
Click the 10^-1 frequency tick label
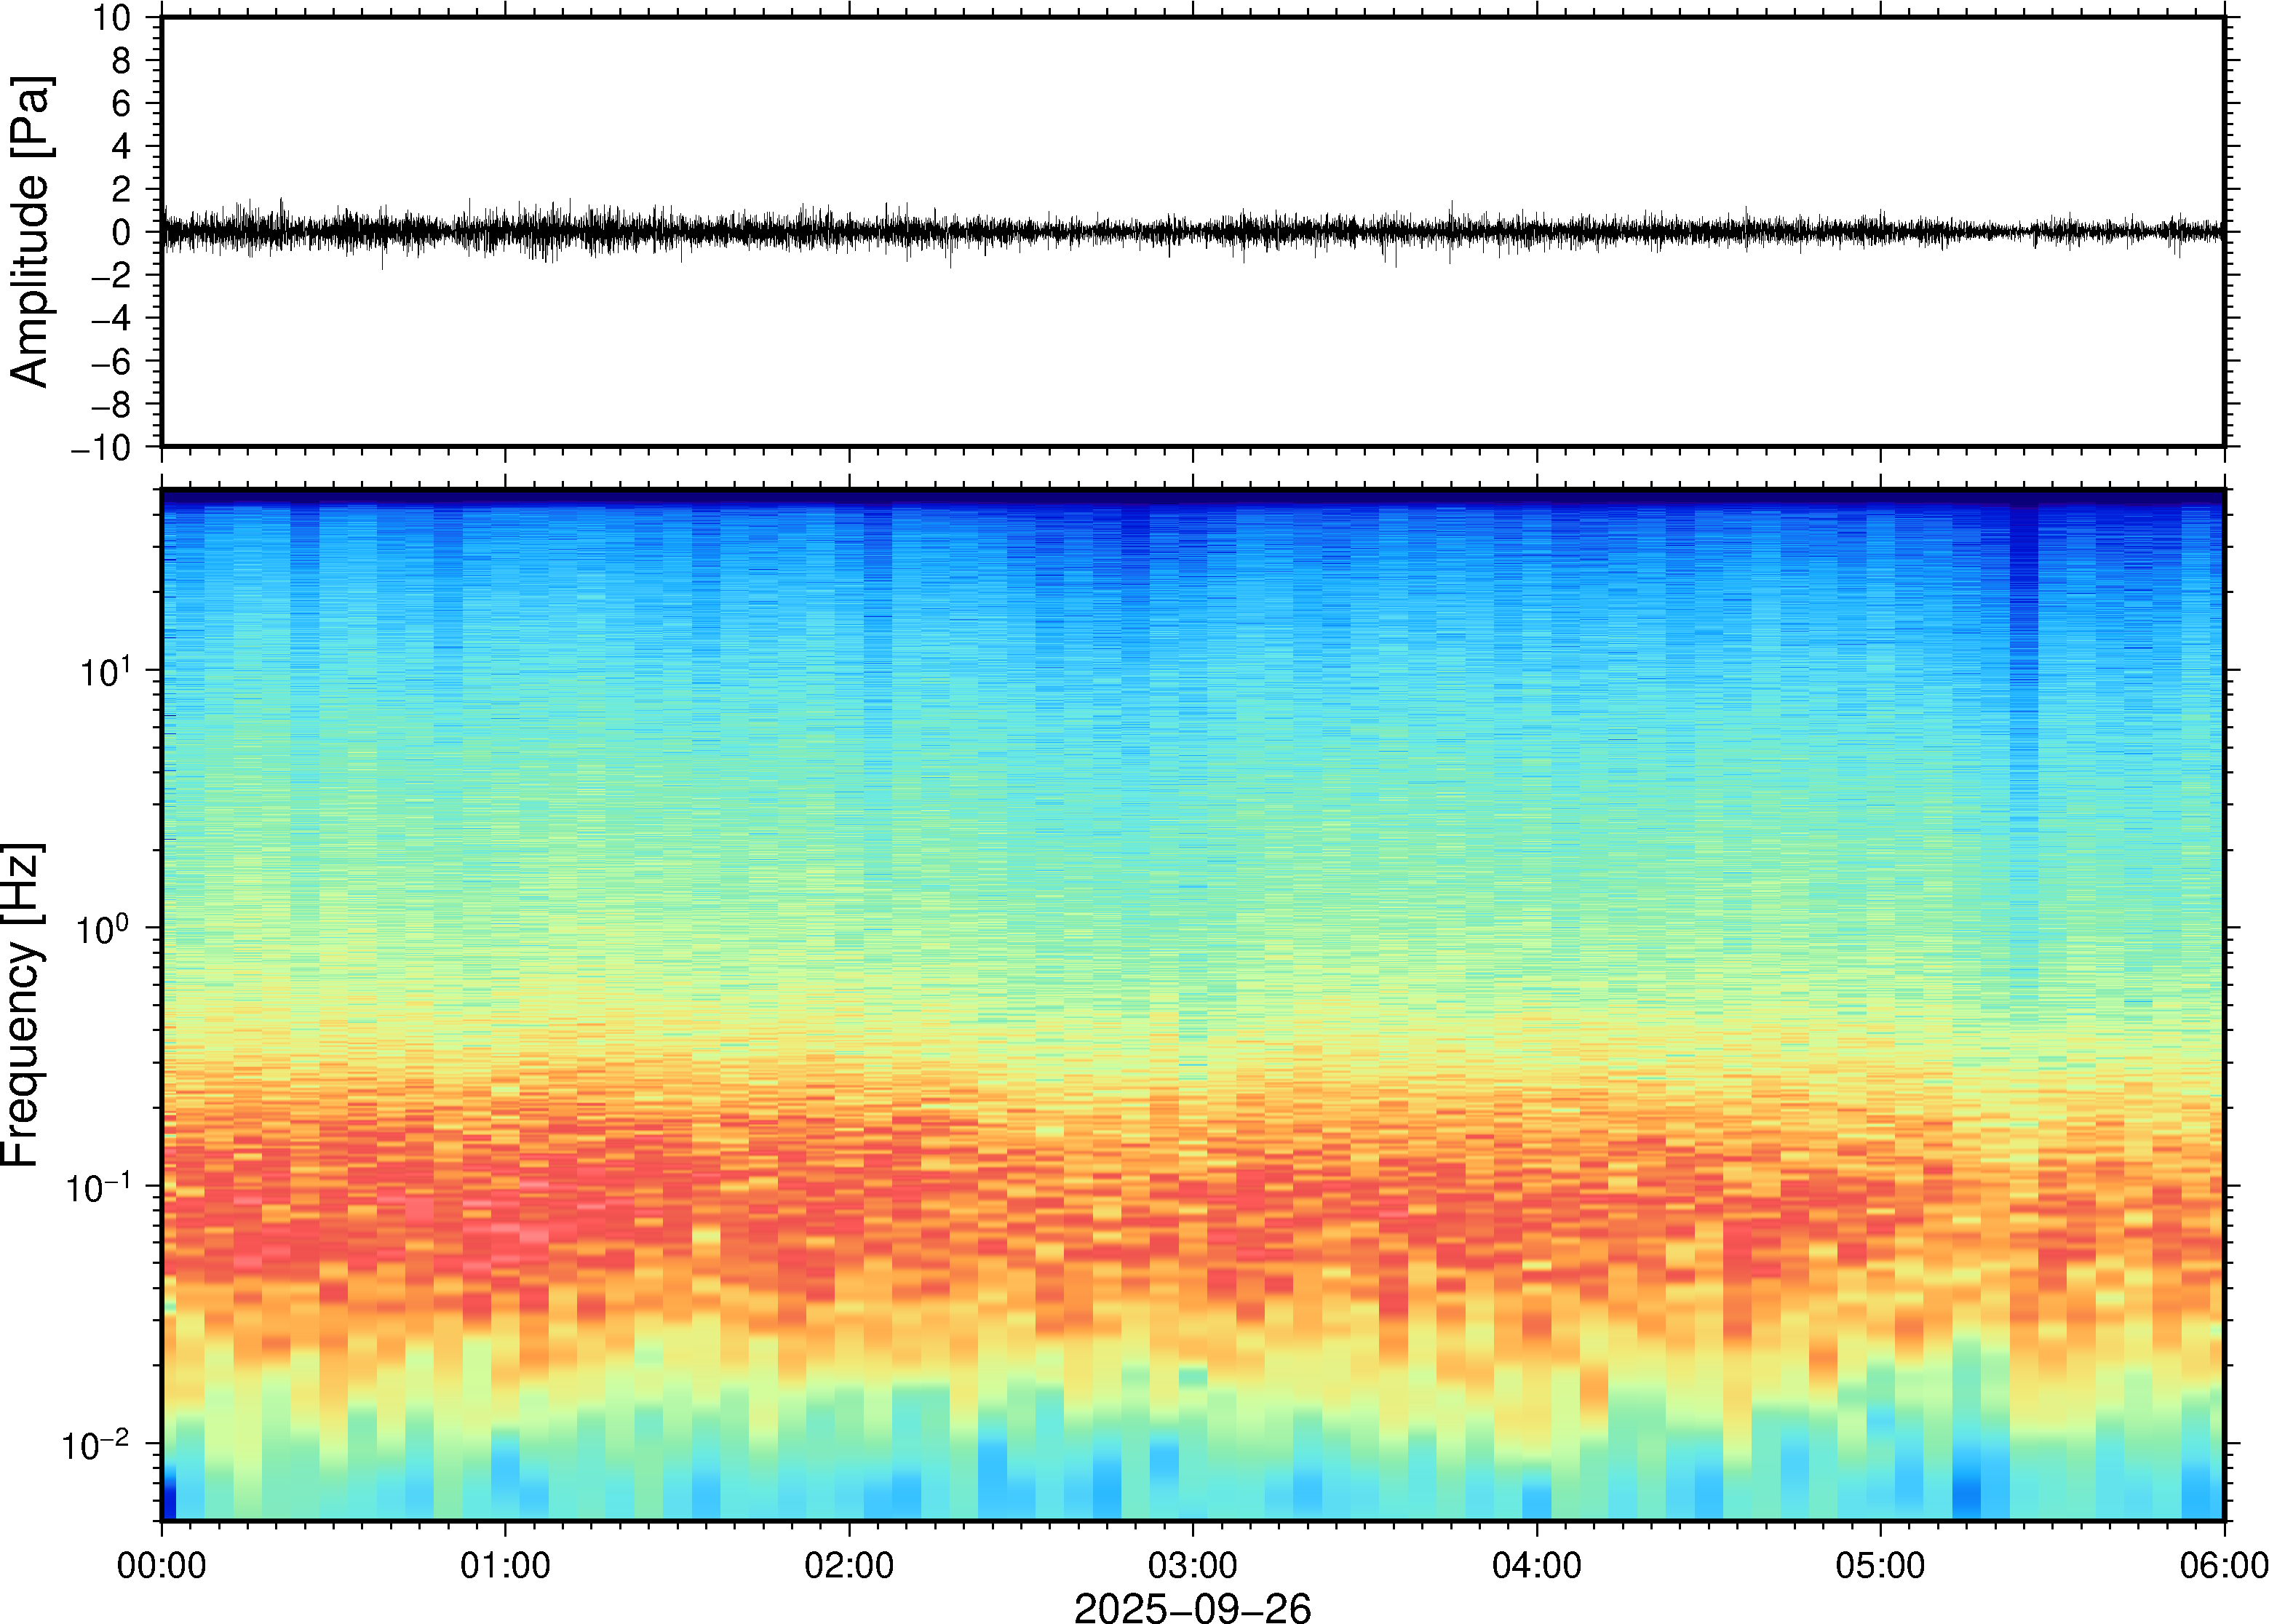[x=97, y=1188]
